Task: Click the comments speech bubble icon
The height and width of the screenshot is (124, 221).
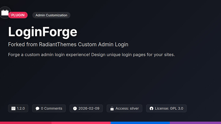Action: pyautogui.click(x=37, y=108)
